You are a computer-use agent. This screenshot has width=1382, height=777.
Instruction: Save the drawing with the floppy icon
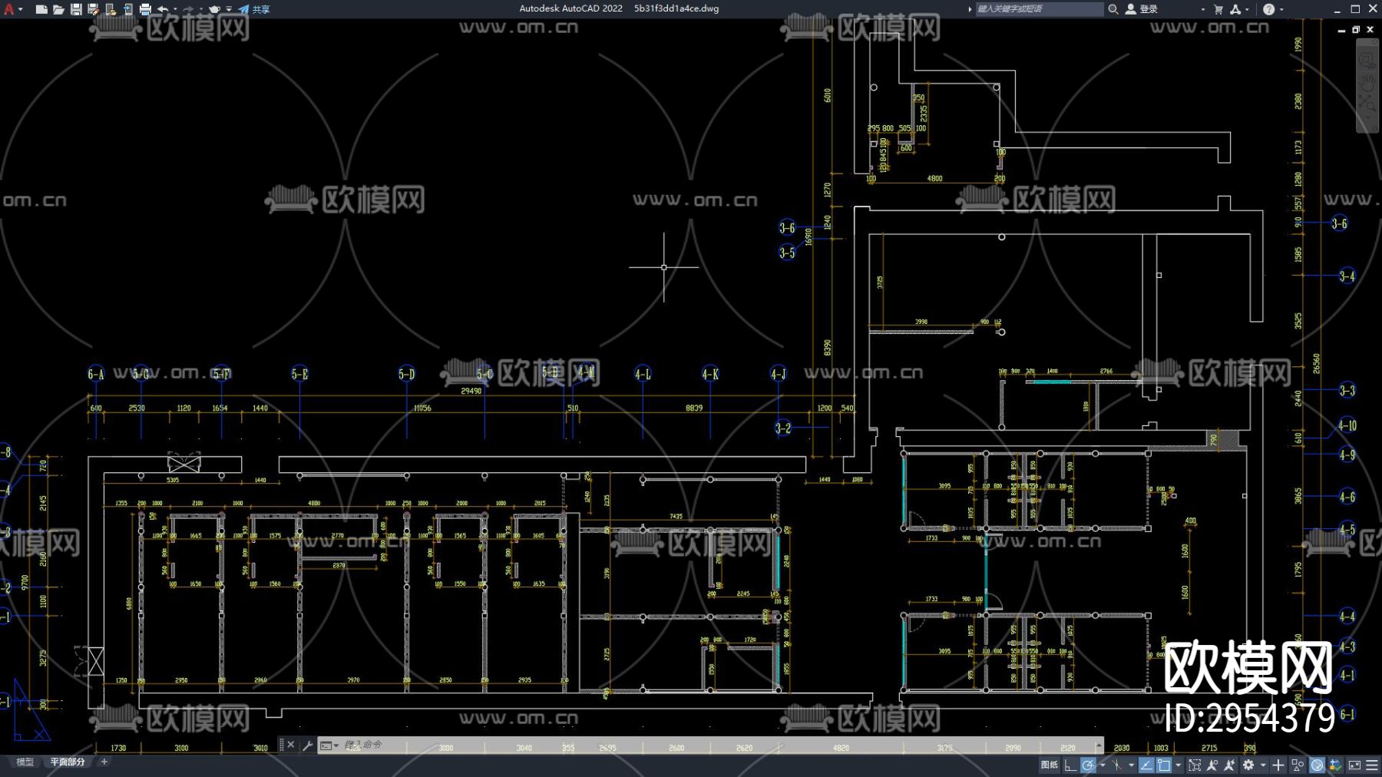coord(76,9)
